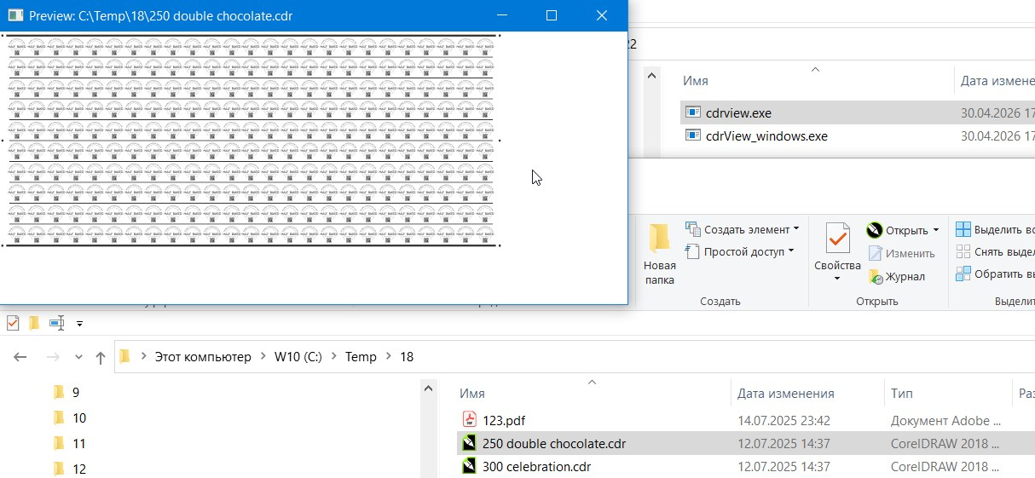Image resolution: width=1035 pixels, height=478 pixels.
Task: Click the Снять выделение (Select none) icon
Action: [963, 252]
